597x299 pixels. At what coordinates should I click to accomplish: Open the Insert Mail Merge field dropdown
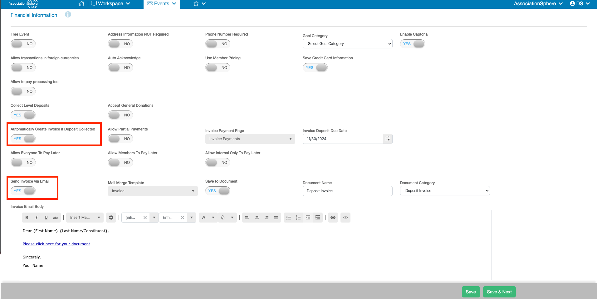point(85,218)
